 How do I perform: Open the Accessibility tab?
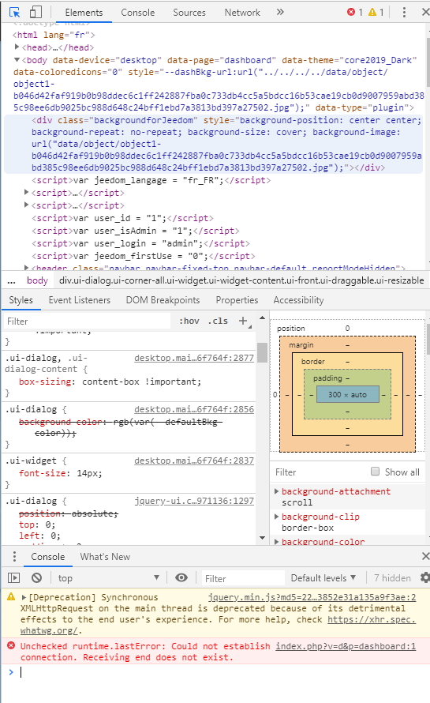tap(298, 300)
